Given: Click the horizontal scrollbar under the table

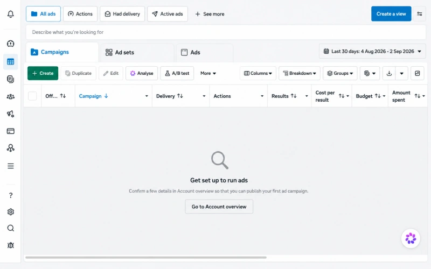Looking at the screenshot, I should tap(145, 258).
